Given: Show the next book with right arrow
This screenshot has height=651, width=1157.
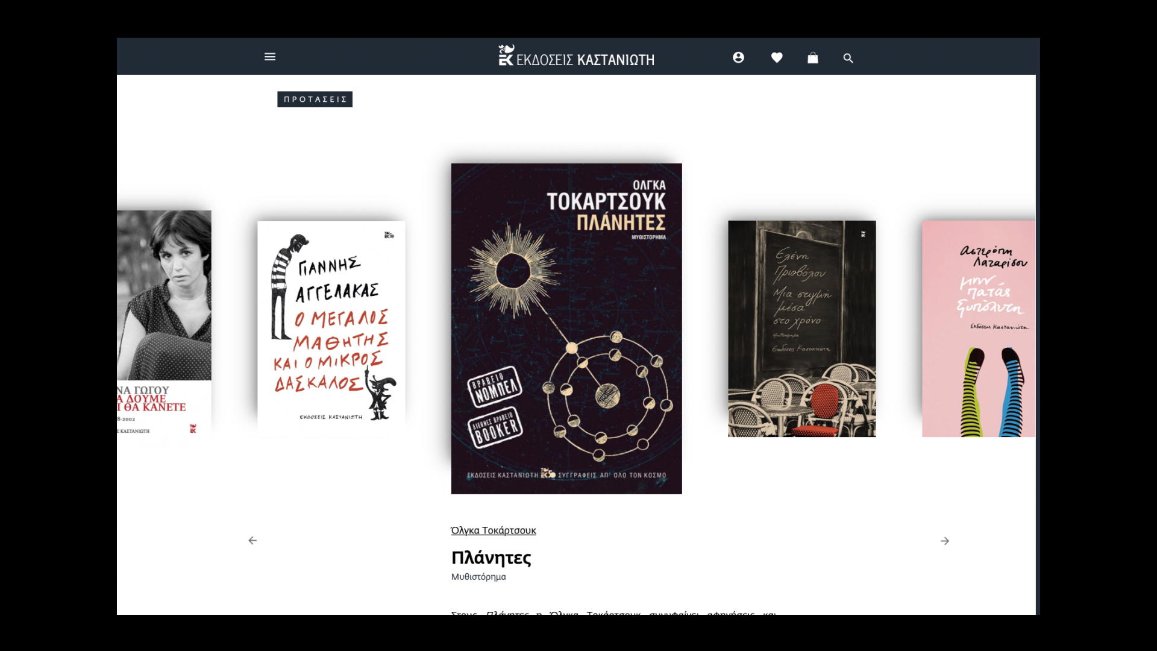Looking at the screenshot, I should pyautogui.click(x=945, y=541).
